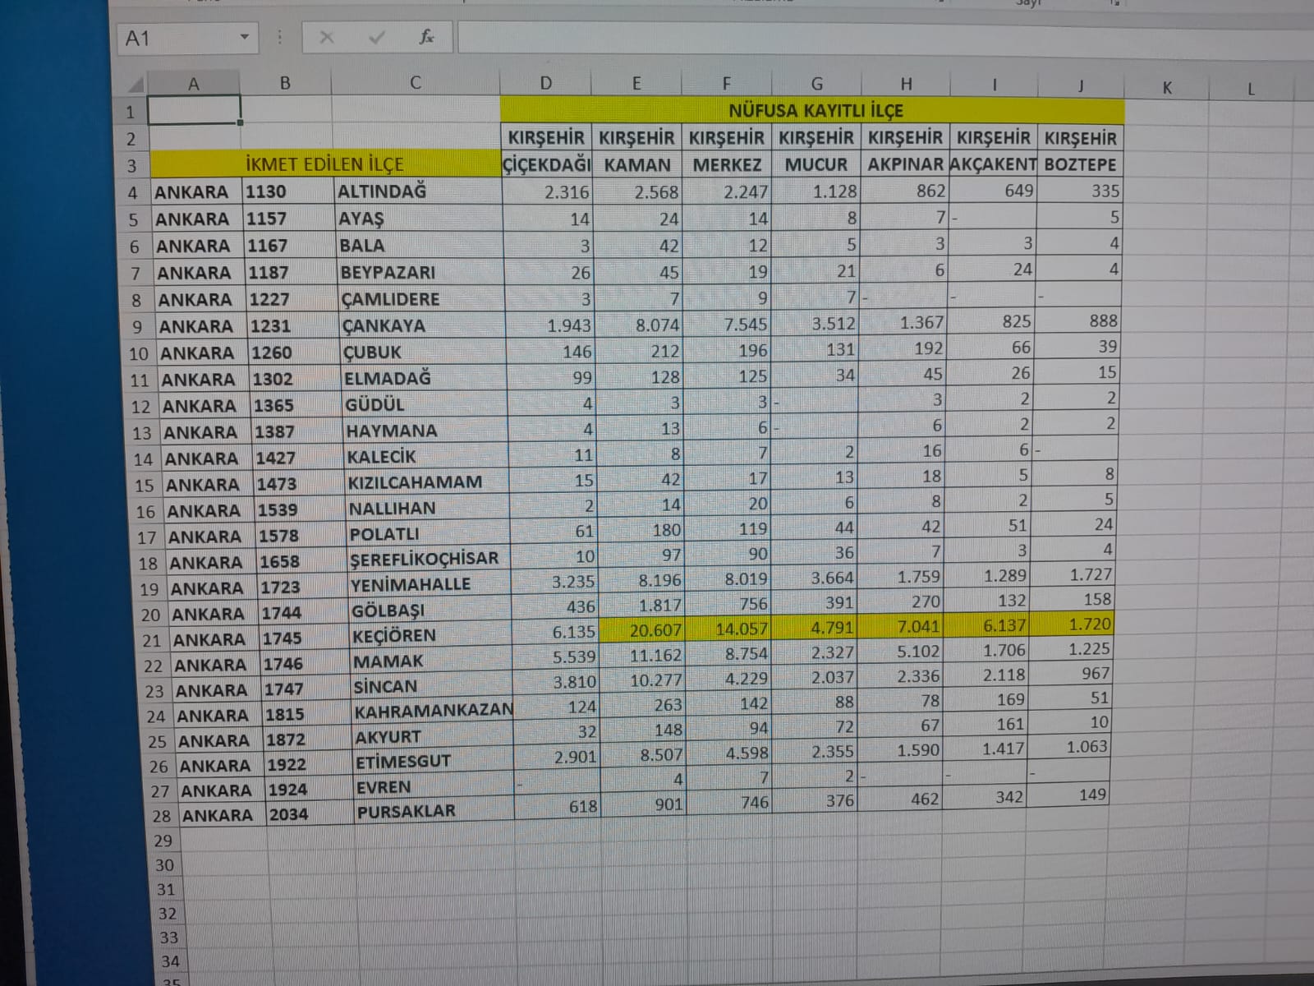Click the Insert Function fx icon
The width and height of the screenshot is (1314, 986).
click(x=426, y=37)
